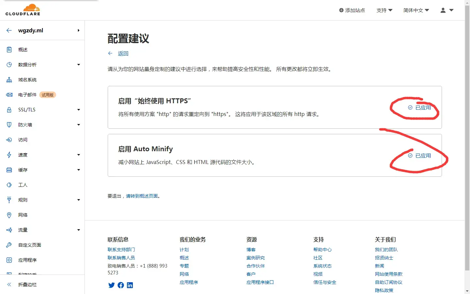The width and height of the screenshot is (470, 294).
Task: Click the 防火墙 shield icon
Action: pyautogui.click(x=9, y=125)
